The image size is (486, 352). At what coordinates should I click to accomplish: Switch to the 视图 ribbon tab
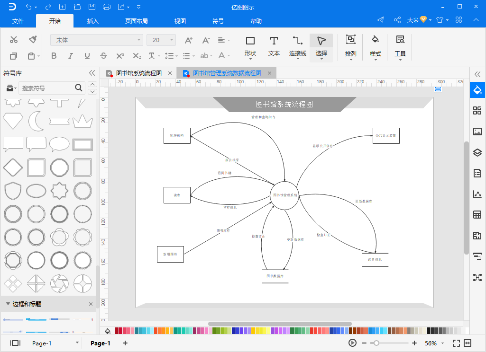click(180, 21)
